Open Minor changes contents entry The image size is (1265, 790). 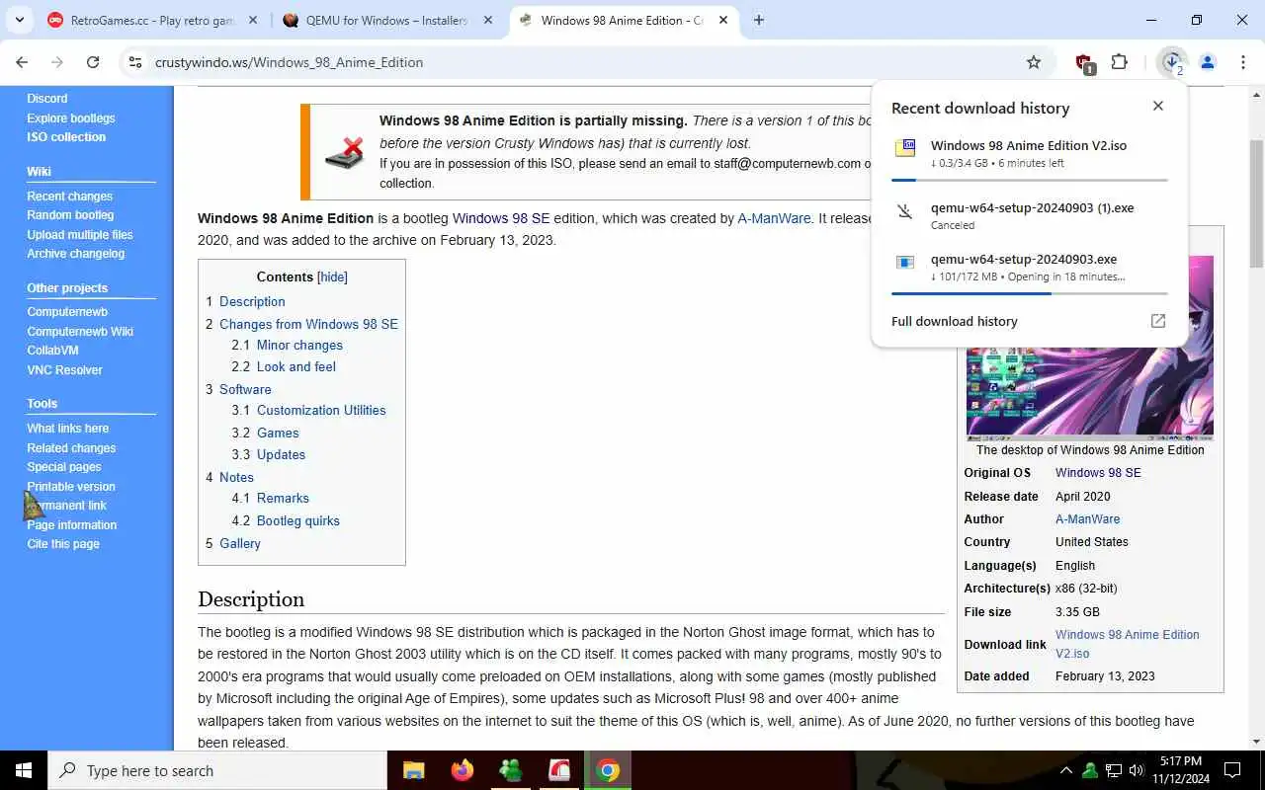click(299, 345)
